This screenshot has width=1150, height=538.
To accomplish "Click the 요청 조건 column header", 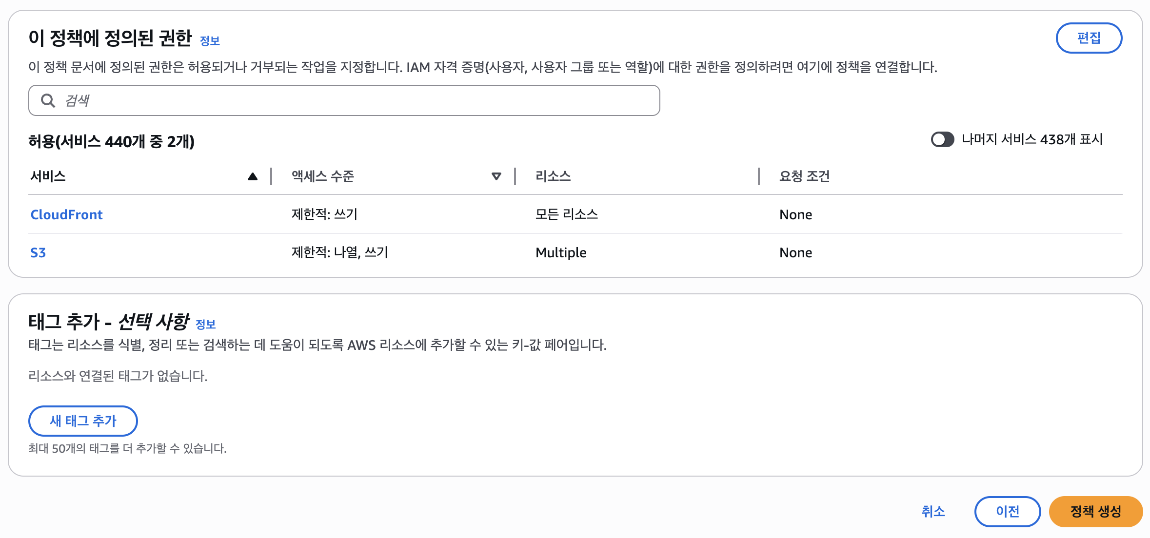I will (x=804, y=176).
